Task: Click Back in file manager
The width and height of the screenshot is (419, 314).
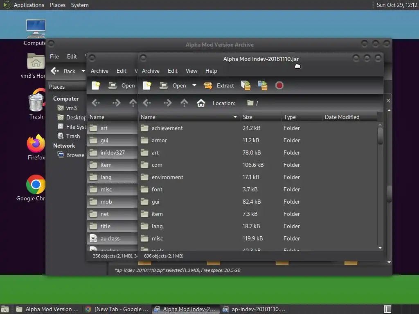Action: (63, 71)
